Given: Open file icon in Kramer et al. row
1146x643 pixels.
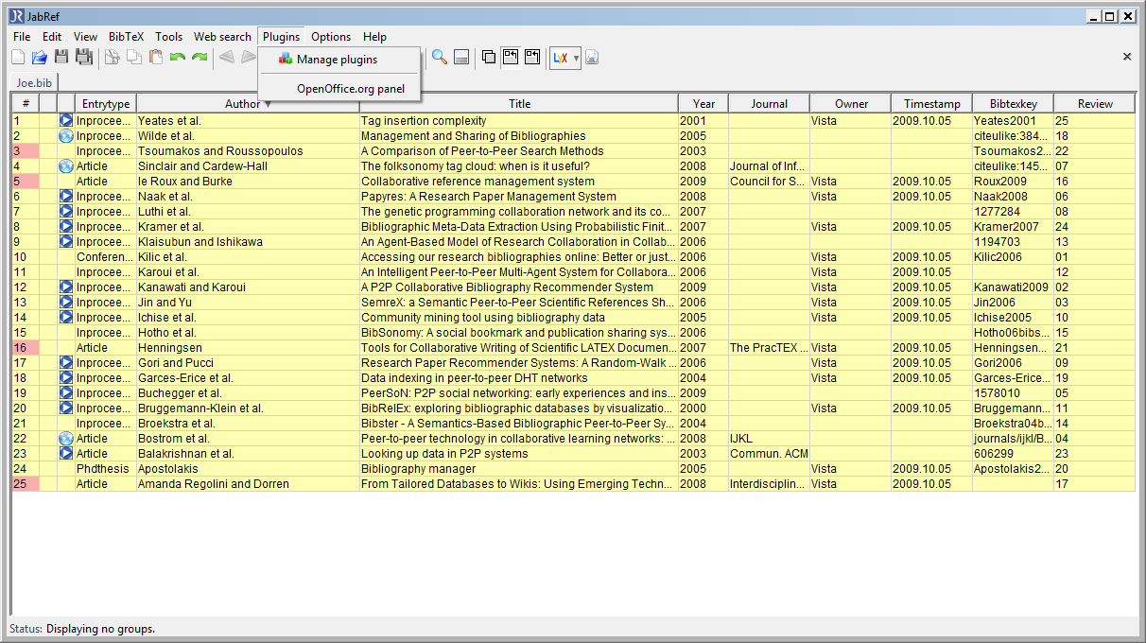Looking at the screenshot, I should click(66, 227).
